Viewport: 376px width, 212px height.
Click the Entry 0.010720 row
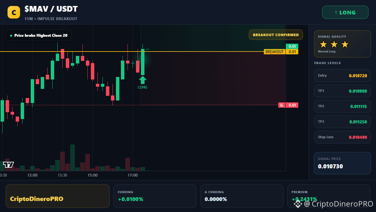pyautogui.click(x=342, y=76)
